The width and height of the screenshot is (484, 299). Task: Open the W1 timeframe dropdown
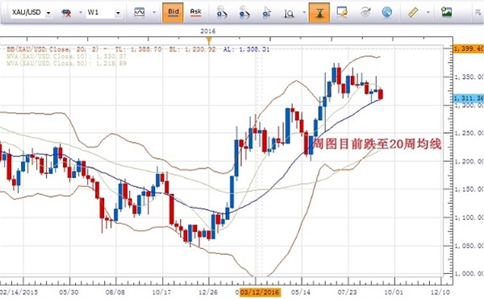point(118,13)
